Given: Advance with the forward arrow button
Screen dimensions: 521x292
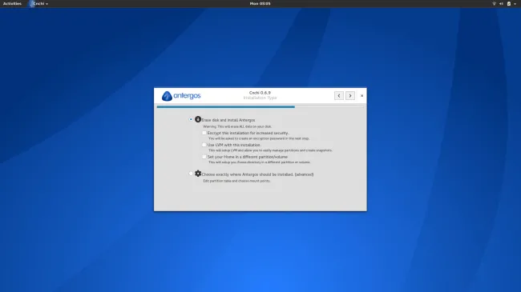Looking at the screenshot, I should [x=350, y=95].
